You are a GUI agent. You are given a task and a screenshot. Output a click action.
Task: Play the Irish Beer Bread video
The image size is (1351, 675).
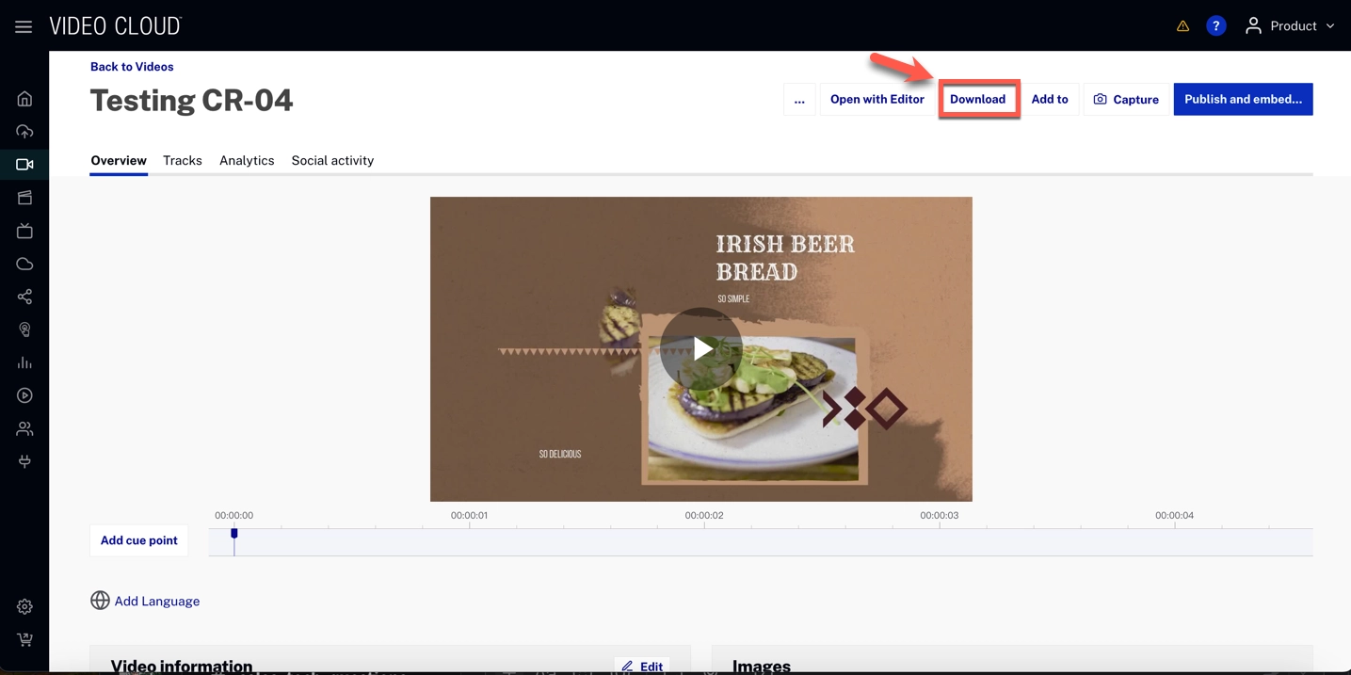pos(700,349)
